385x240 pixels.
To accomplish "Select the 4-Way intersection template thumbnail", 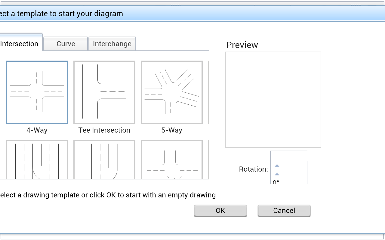I will point(37,92).
